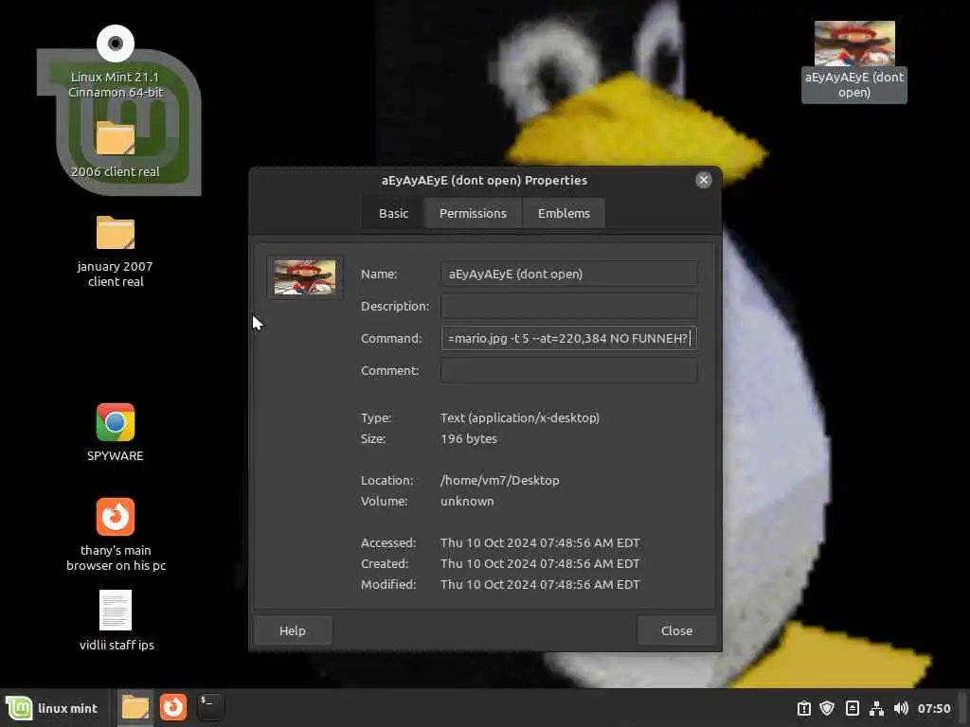Open the clock showing 07:50

tap(934, 708)
